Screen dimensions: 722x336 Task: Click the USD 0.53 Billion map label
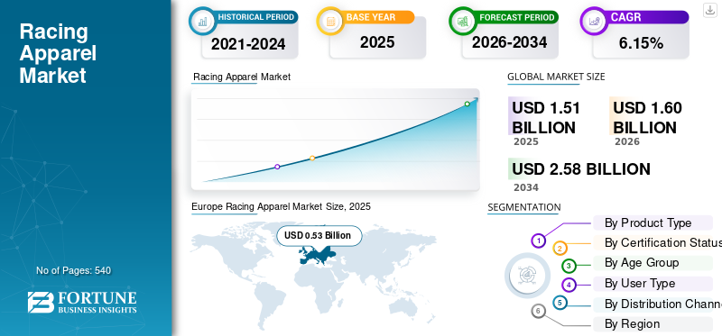point(319,236)
